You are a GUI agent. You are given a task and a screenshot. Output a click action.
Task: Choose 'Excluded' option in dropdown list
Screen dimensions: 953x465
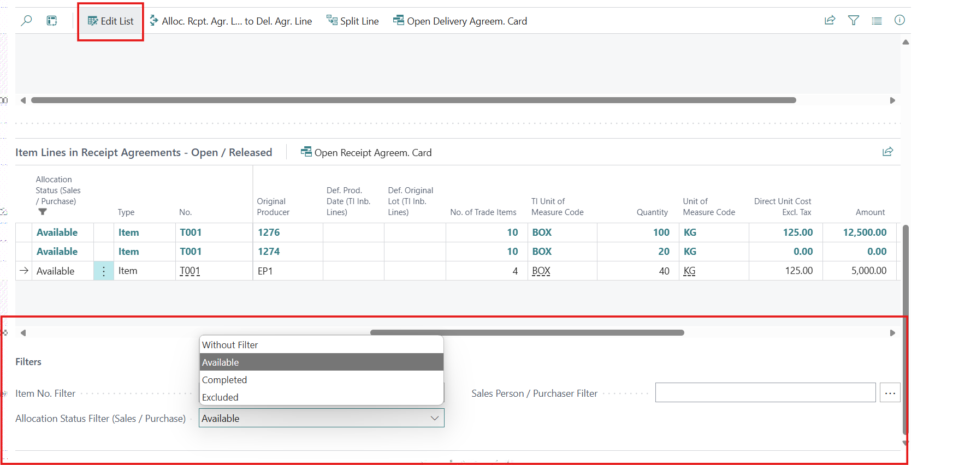tap(321, 397)
